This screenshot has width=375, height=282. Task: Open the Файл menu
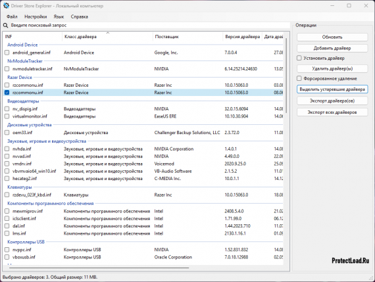pos(12,16)
